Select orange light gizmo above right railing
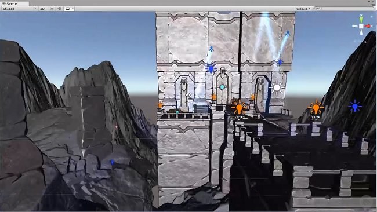 coord(316,108)
